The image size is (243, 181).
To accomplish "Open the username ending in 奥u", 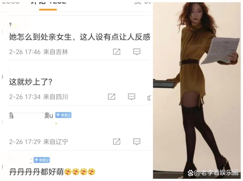I will (31, 115).
